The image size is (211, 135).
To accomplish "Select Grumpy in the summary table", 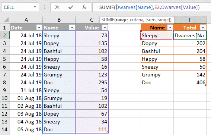I will pyautogui.click(x=157, y=75).
